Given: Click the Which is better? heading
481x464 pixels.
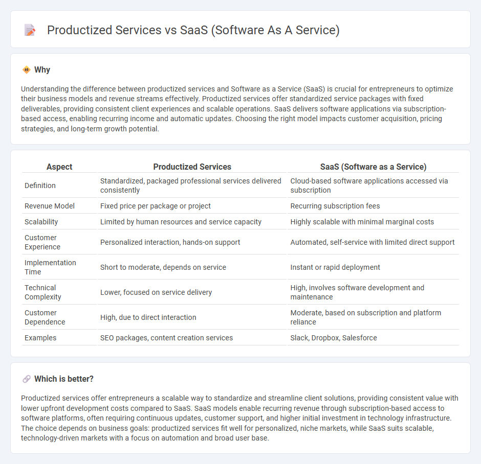Looking at the screenshot, I should click(64, 379).
